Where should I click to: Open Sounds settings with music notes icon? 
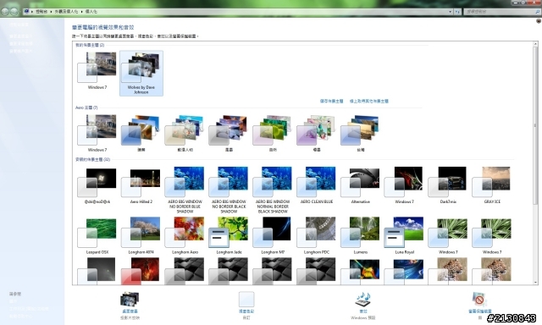pos(363,306)
